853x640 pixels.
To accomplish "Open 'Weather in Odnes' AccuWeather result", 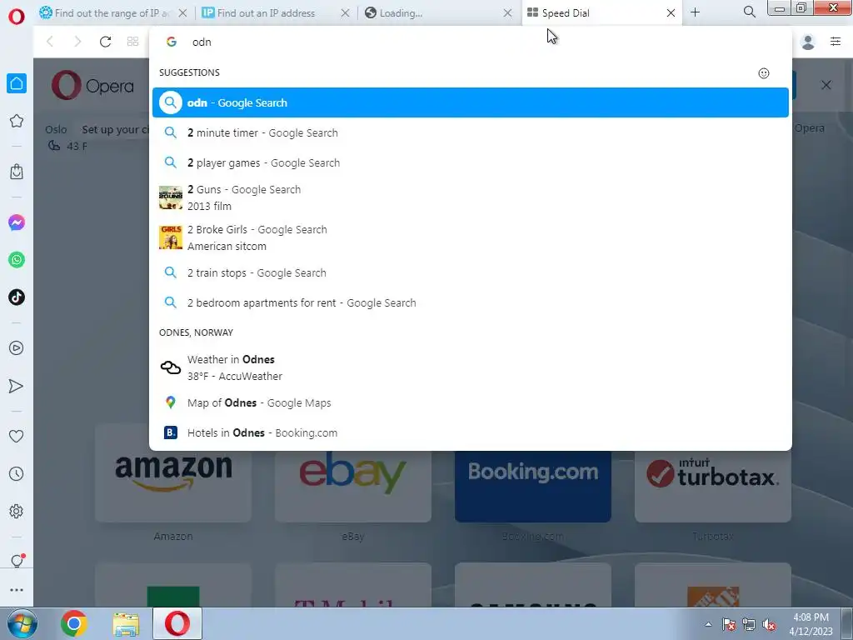I will point(471,367).
